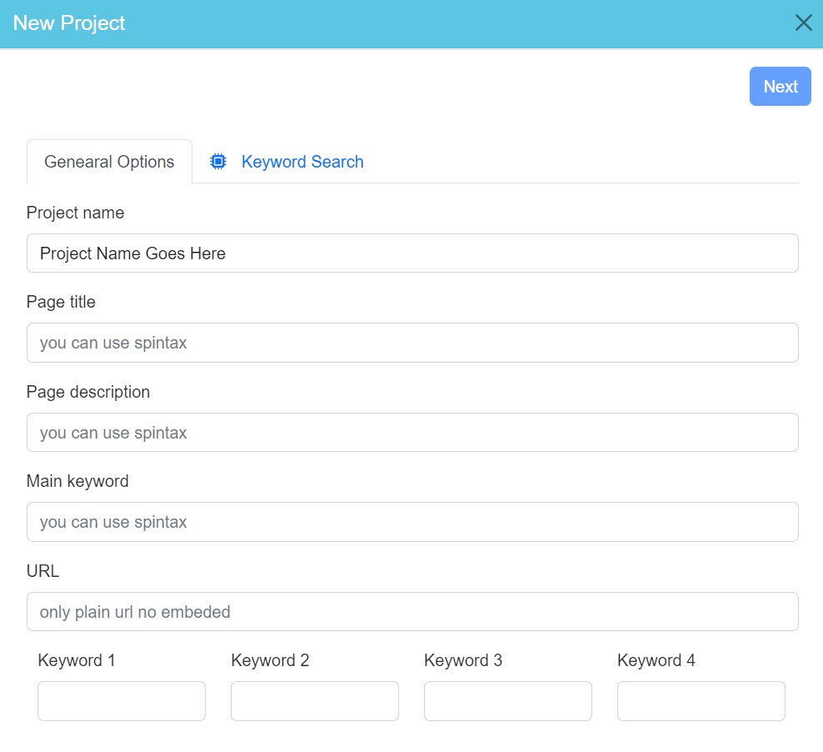Click the Project name label
823x752 pixels.
pos(75,213)
